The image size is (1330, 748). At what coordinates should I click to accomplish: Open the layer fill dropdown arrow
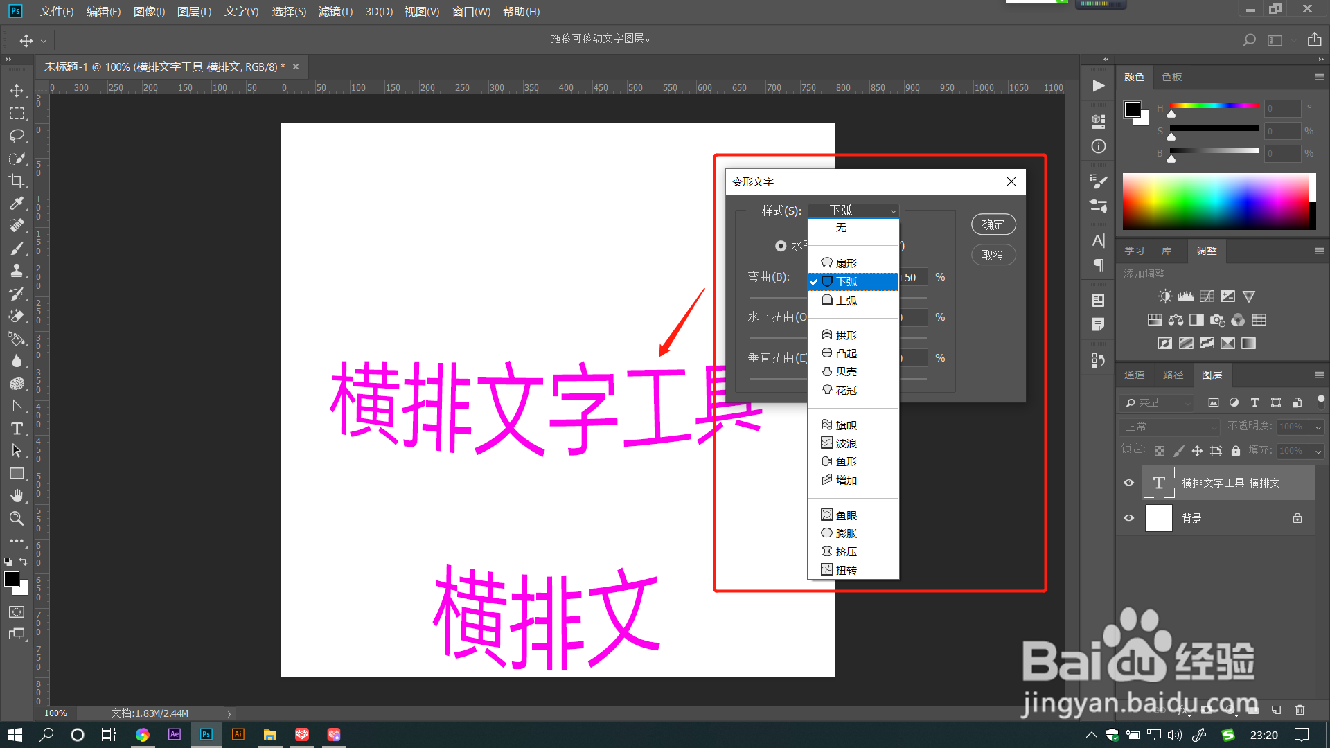point(1318,452)
